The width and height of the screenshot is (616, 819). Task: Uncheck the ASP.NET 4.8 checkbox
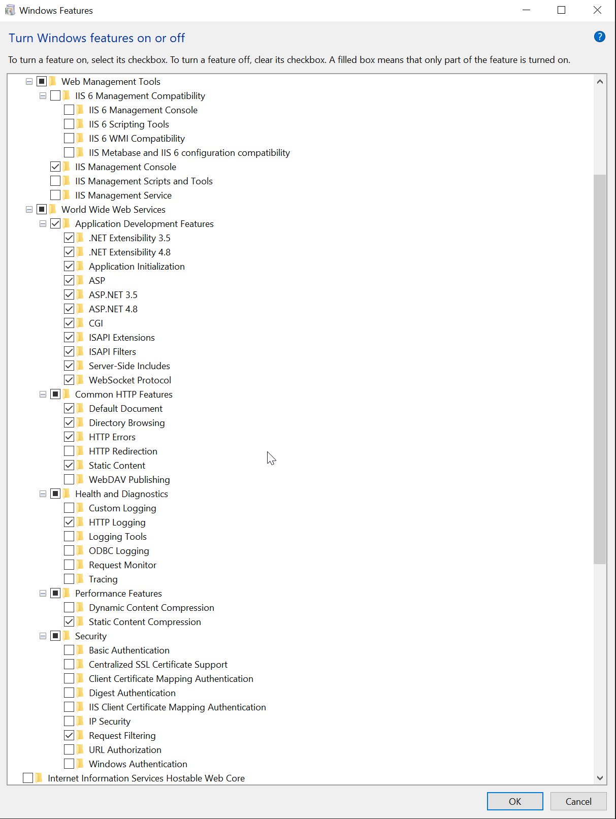69,309
